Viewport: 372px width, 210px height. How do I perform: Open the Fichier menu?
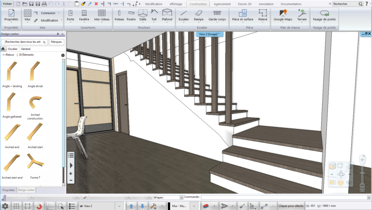(x=7, y=4)
